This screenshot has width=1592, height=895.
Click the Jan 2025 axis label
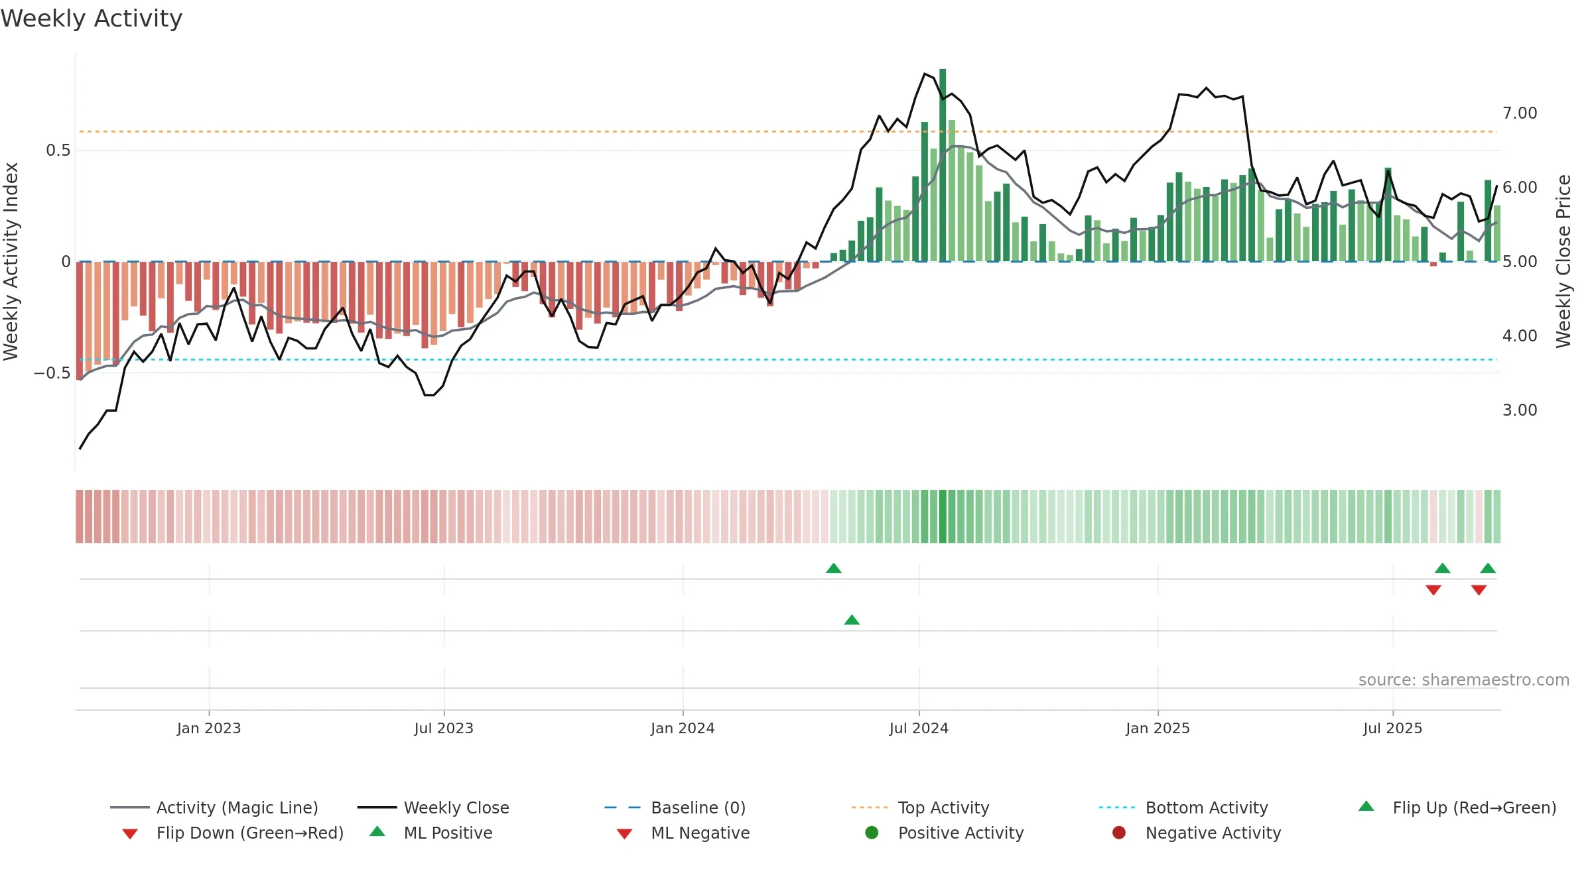(1158, 729)
